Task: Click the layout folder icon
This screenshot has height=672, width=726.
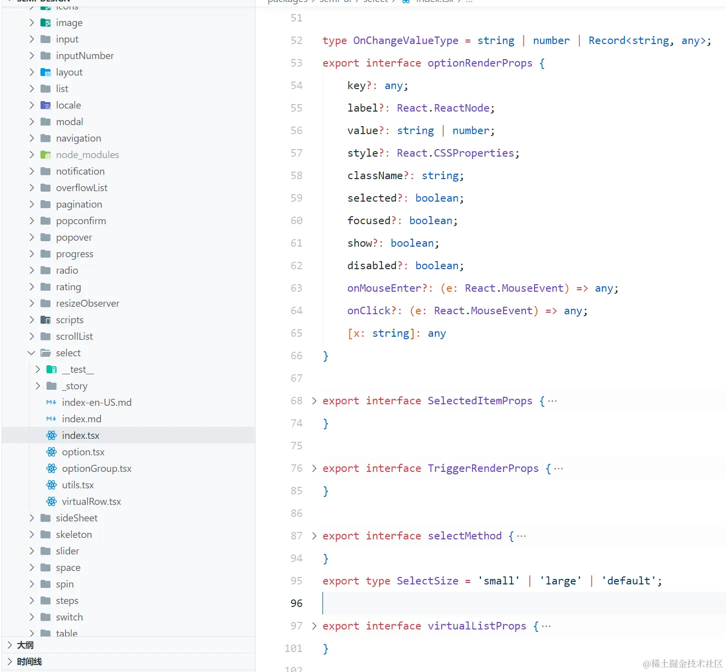Action: click(45, 72)
